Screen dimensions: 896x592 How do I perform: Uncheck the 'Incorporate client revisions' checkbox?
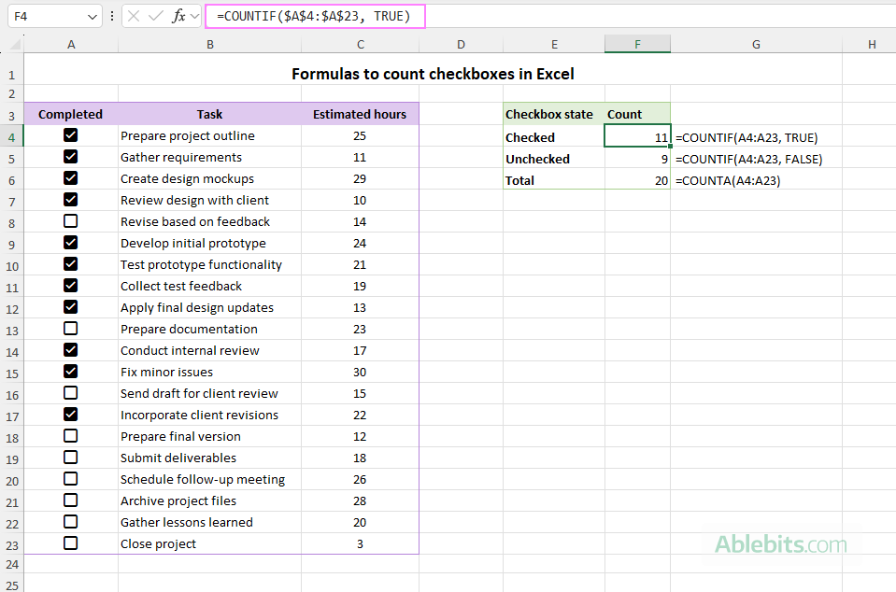70,415
